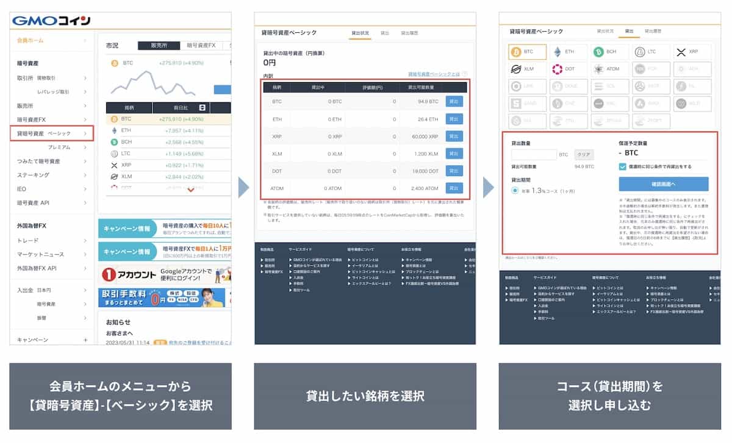Image resolution: width=732 pixels, height=443 pixels.
Task: Open the 暗号資産の購入で campaign banner
Action: pyautogui.click(x=165, y=229)
